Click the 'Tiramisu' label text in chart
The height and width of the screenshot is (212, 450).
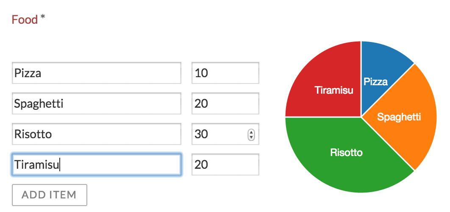(x=334, y=90)
